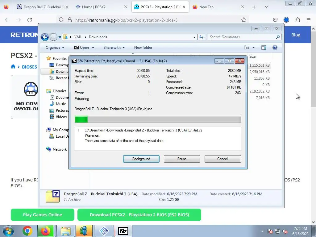
Task: Select file row with size 1,315,551 KB
Action: (x=259, y=65)
